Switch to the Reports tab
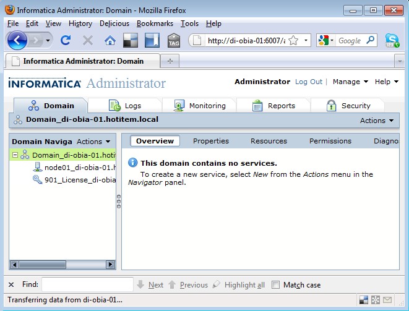The width and height of the screenshot is (409, 311). click(x=273, y=106)
